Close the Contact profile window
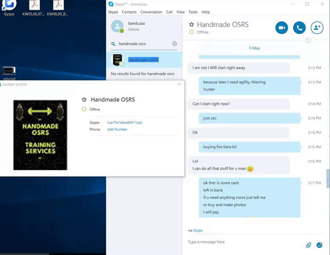The image size is (330, 255). 179,84
